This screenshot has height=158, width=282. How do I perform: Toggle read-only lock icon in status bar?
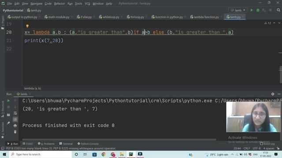click(278, 148)
